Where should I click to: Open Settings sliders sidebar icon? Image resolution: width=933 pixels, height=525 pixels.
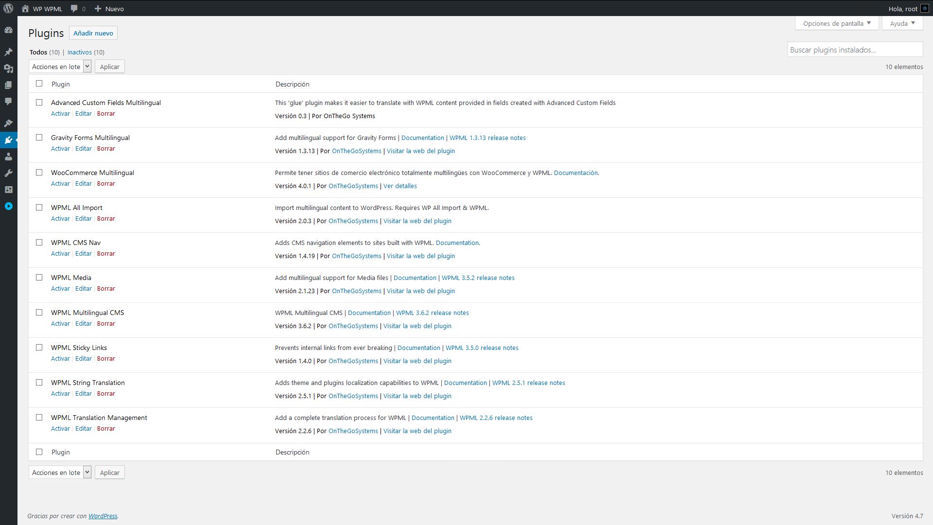point(8,190)
